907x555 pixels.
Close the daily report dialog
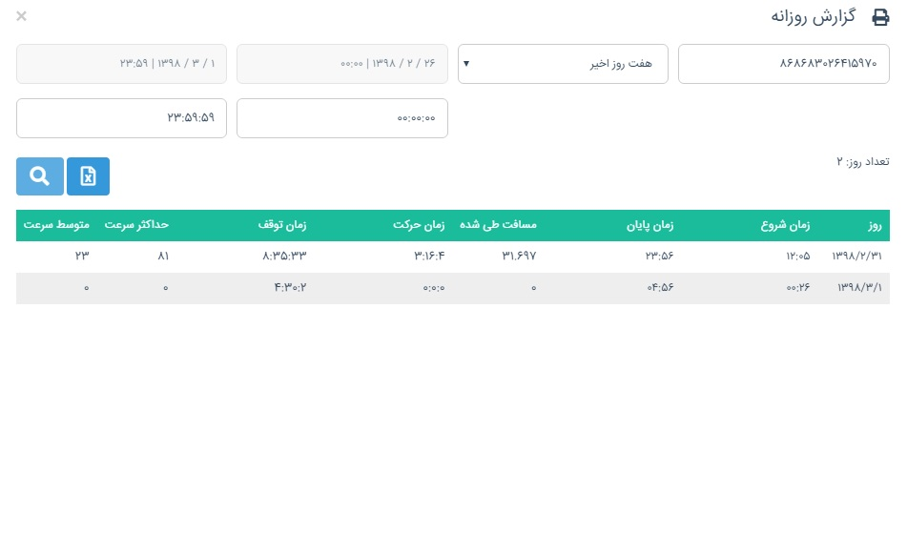click(22, 16)
